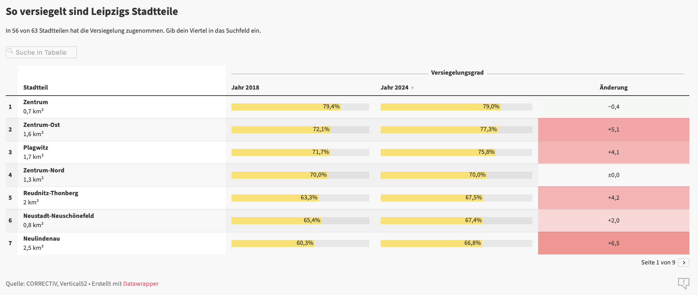Click the feedback speech bubble icon
This screenshot has height=295, width=698.
tap(683, 283)
